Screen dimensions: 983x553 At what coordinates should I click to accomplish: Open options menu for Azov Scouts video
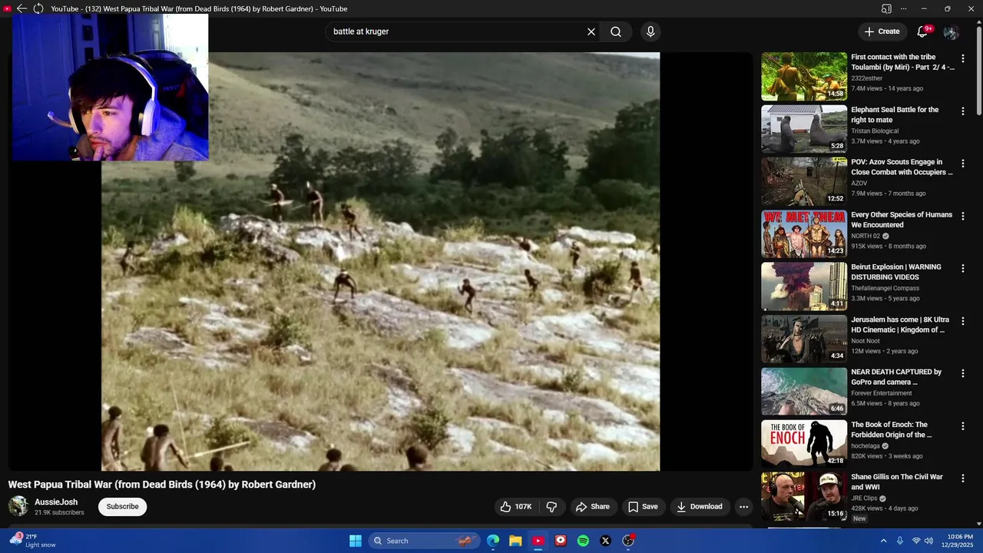[x=963, y=164]
